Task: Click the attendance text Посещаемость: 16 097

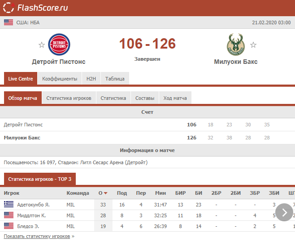Action: point(29,162)
